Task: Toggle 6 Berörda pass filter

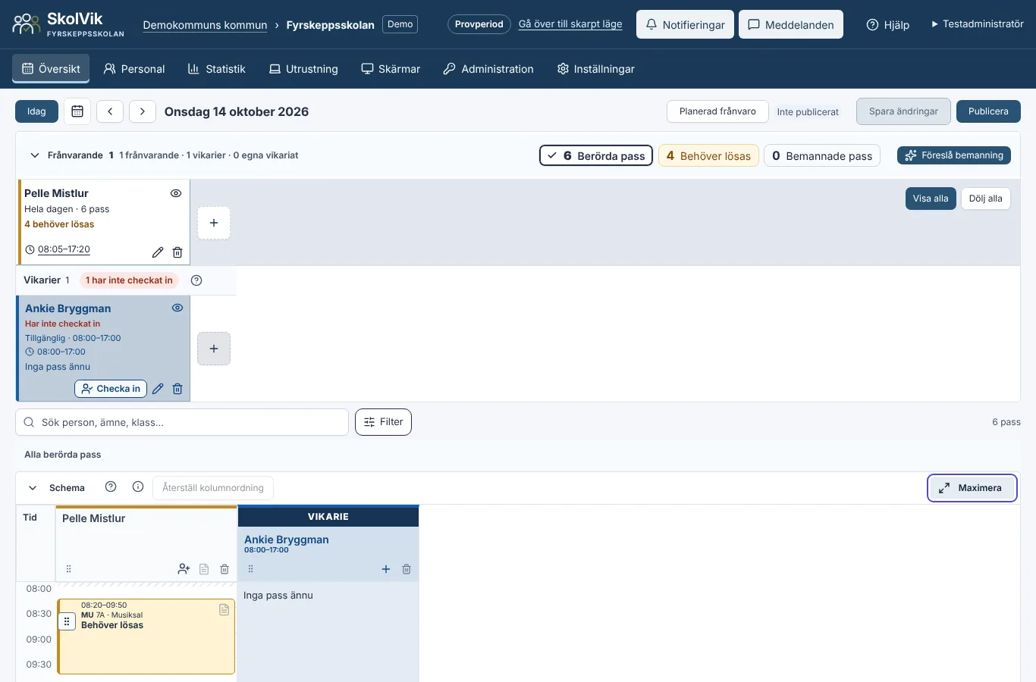Action: pos(596,155)
